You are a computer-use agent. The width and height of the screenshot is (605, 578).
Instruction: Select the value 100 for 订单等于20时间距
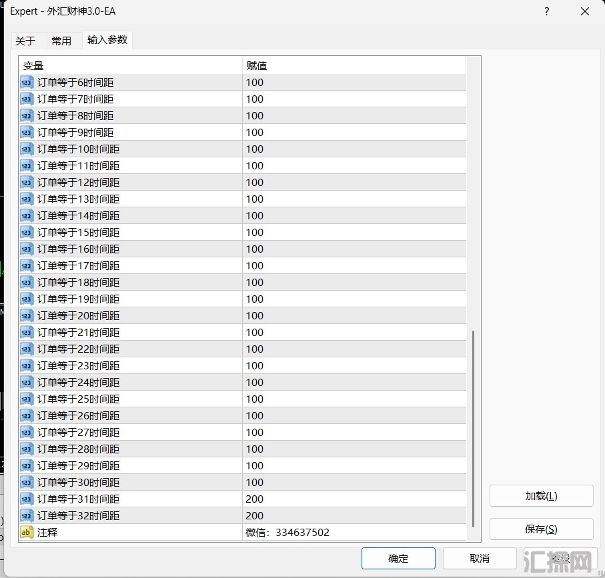tap(255, 316)
